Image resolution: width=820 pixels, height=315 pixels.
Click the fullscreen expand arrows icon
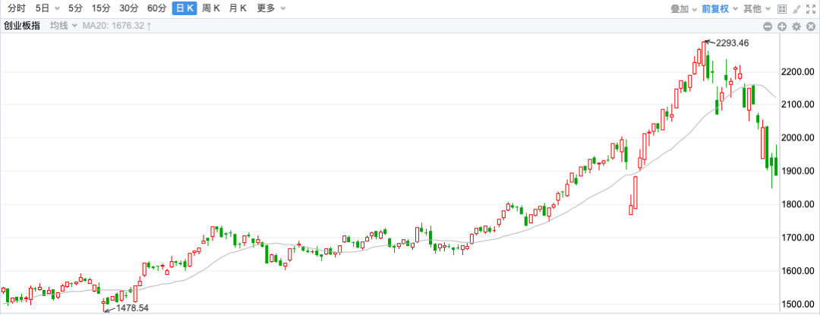811,9
